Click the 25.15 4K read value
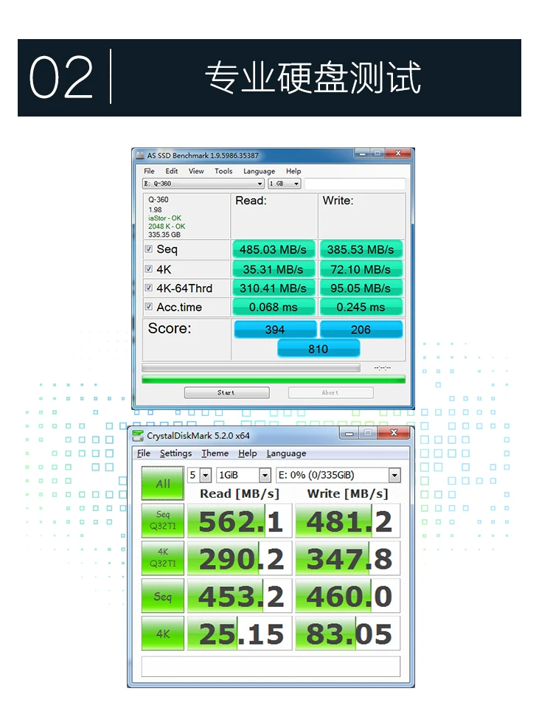553x708 pixels. [x=240, y=634]
